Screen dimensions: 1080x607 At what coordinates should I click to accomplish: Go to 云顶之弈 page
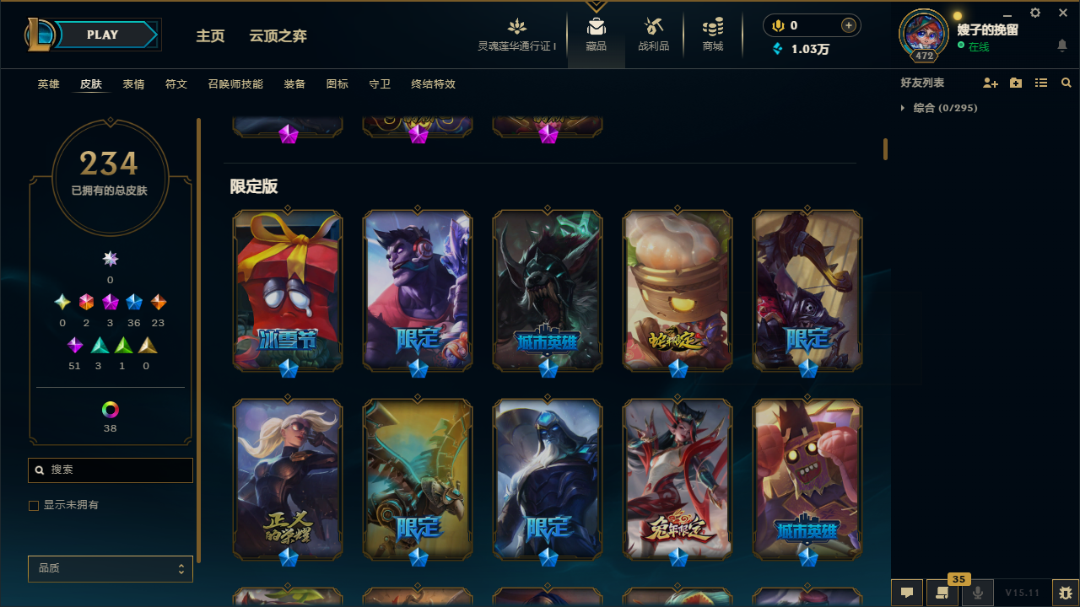tap(278, 35)
